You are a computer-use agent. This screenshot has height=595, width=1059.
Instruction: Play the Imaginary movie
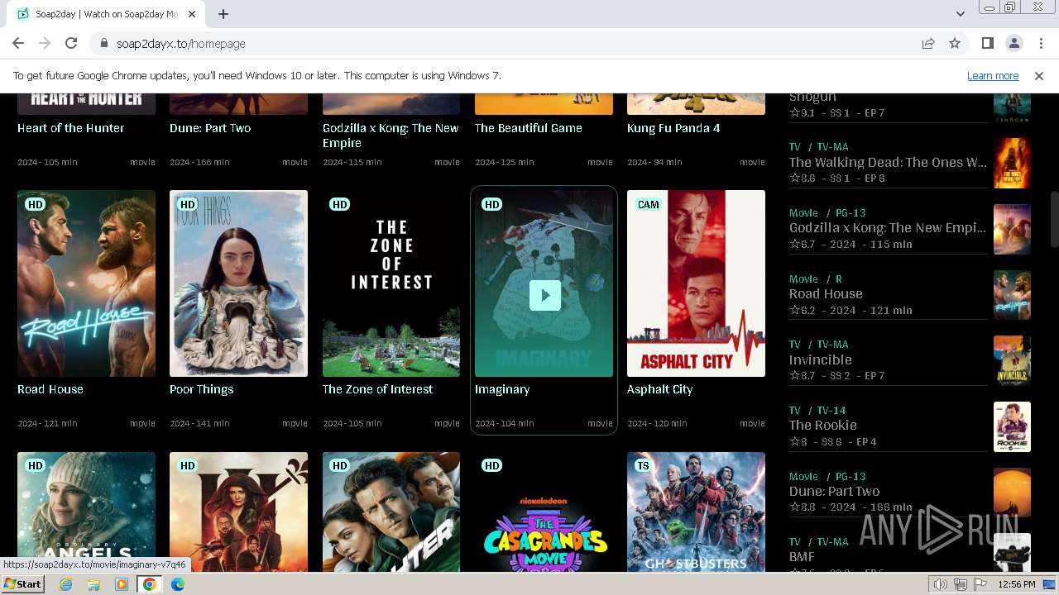544,295
